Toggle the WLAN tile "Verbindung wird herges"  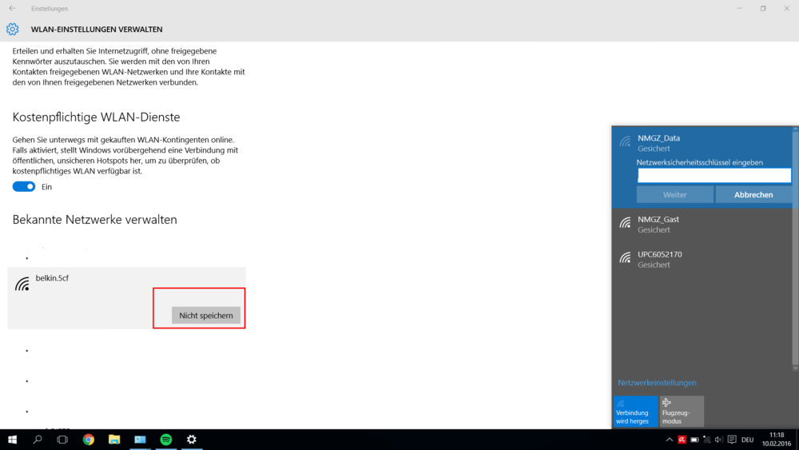coord(635,412)
